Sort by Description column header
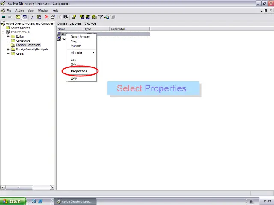 (130, 29)
